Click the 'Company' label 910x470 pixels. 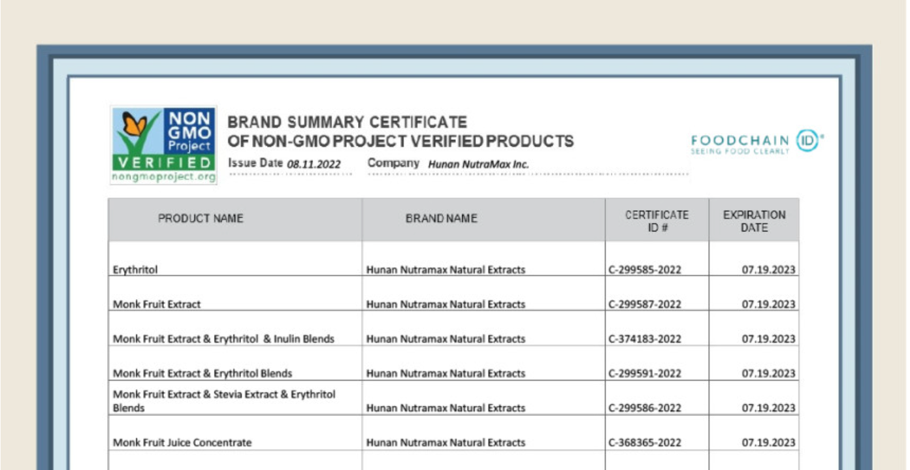[x=393, y=163]
